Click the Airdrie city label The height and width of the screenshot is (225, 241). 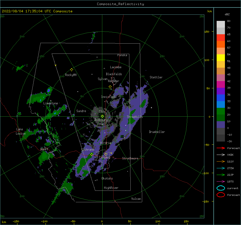[x=106, y=143]
